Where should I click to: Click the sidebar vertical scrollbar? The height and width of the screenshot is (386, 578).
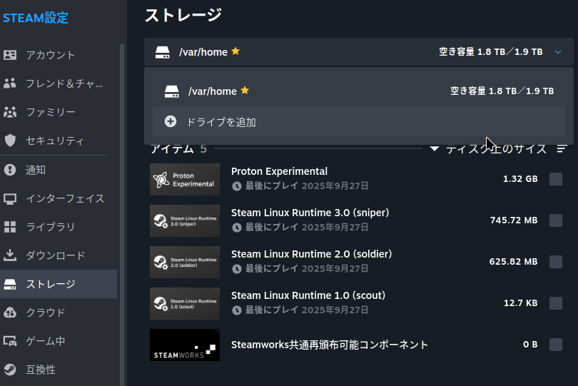(x=122, y=214)
